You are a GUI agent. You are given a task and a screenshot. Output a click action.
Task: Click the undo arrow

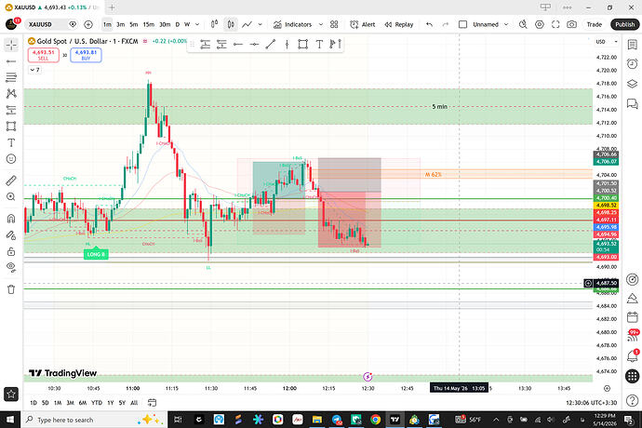pos(429,24)
